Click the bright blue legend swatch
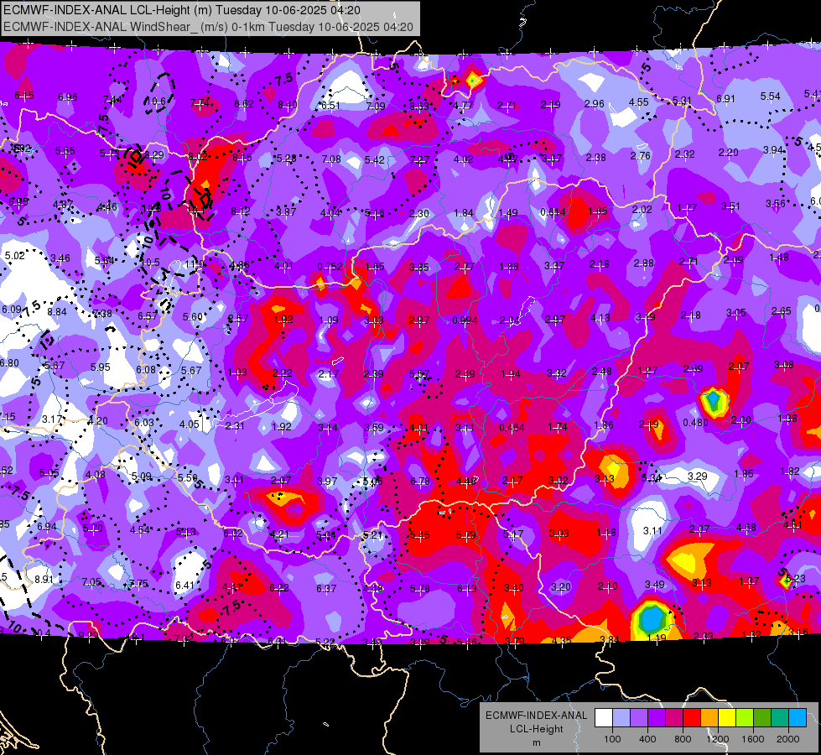Viewport: 821px width, 755px height. (x=798, y=718)
